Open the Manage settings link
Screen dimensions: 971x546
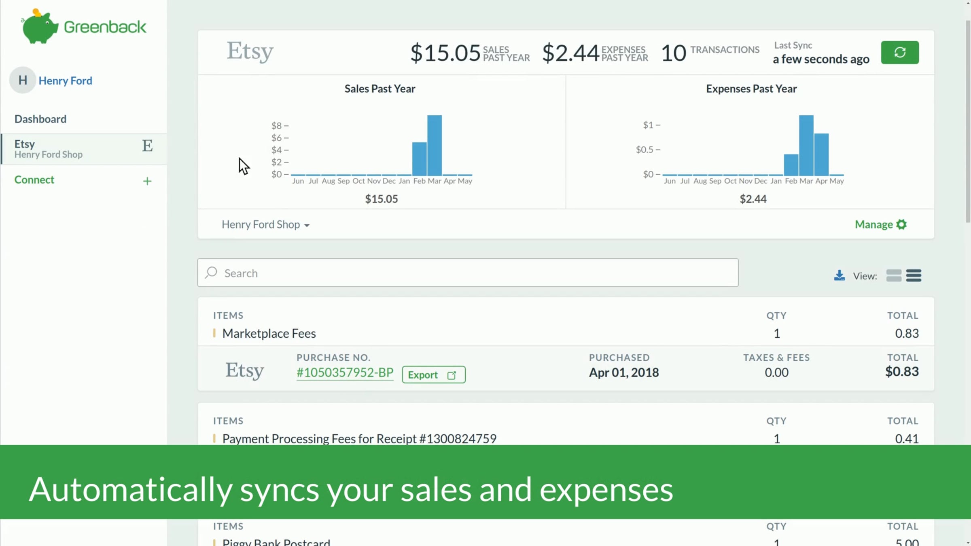tap(881, 224)
